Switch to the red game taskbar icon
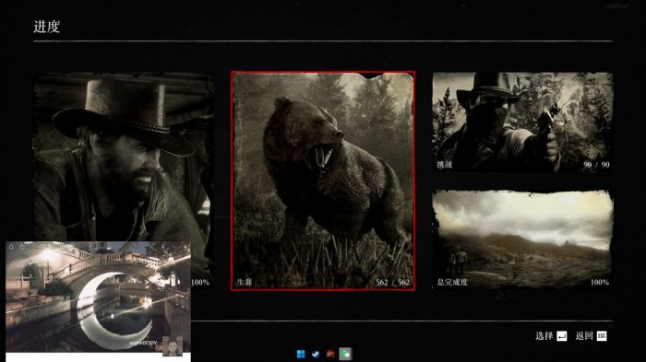This screenshot has width=646, height=362. (x=330, y=355)
